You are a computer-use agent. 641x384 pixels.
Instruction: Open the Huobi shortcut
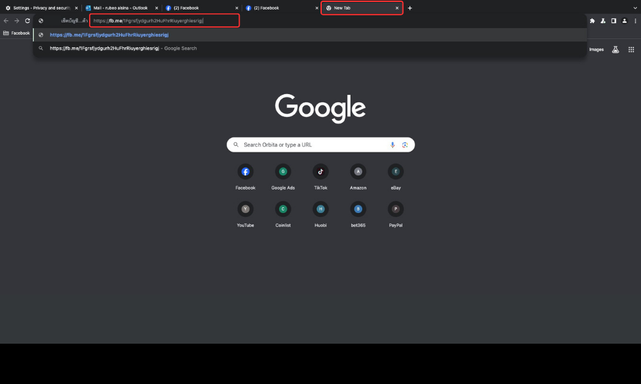pos(320,214)
